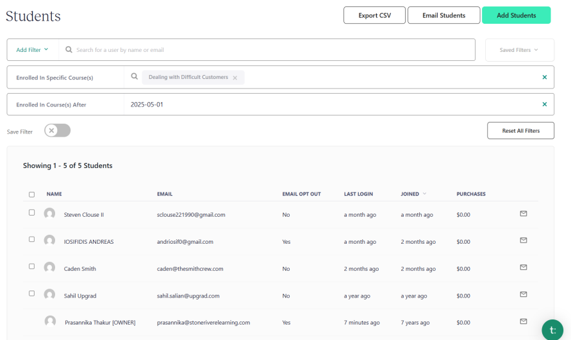This screenshot has width=571, height=340.
Task: Open Prasannika Thakur [OWNER] name
Action: [x=100, y=323]
